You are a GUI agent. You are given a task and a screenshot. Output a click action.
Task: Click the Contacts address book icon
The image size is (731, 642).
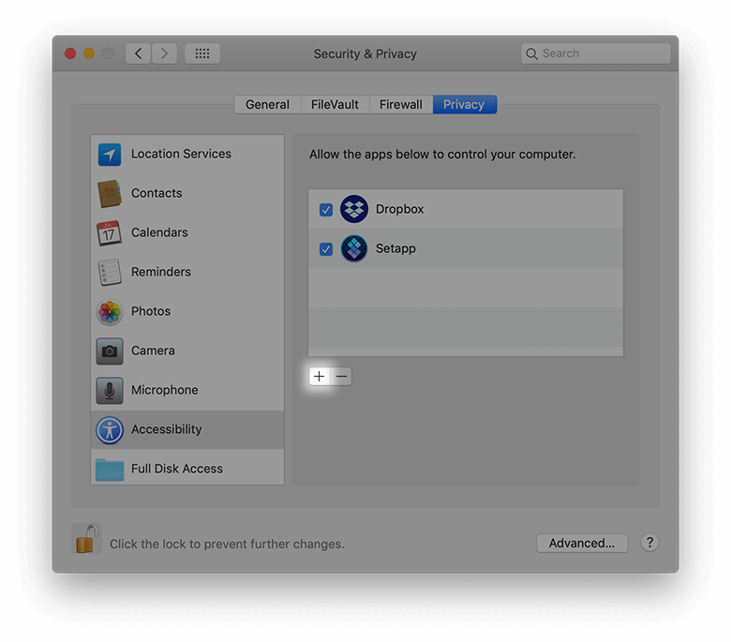coord(110,193)
